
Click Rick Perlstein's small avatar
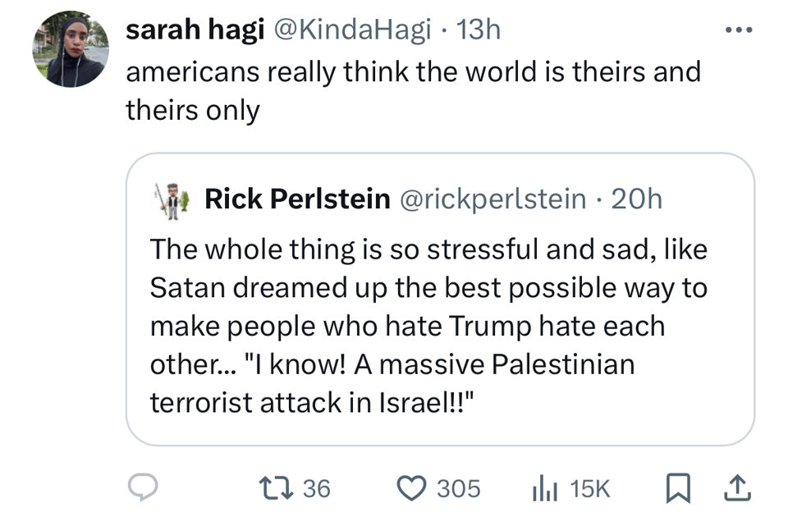[x=171, y=198]
